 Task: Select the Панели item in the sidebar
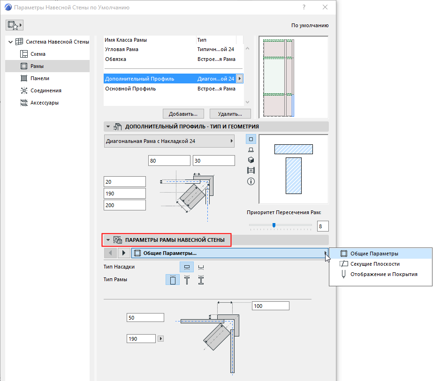click(39, 78)
